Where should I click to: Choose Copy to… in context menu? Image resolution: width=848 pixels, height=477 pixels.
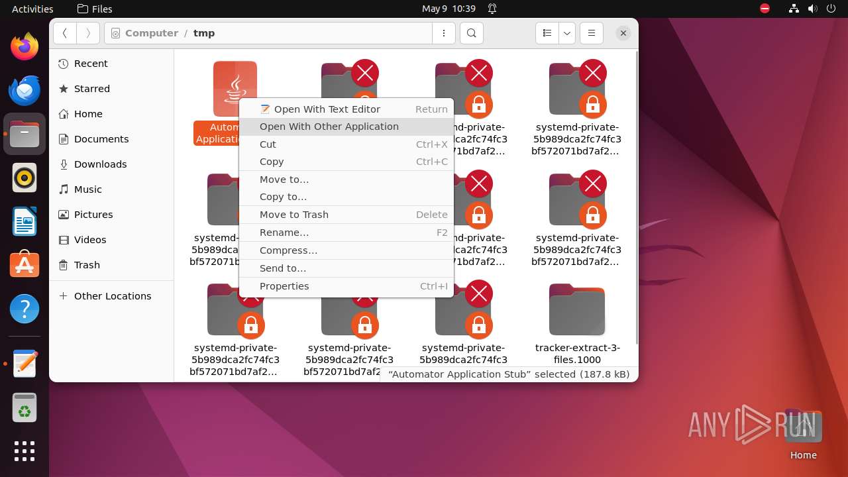tap(346, 197)
